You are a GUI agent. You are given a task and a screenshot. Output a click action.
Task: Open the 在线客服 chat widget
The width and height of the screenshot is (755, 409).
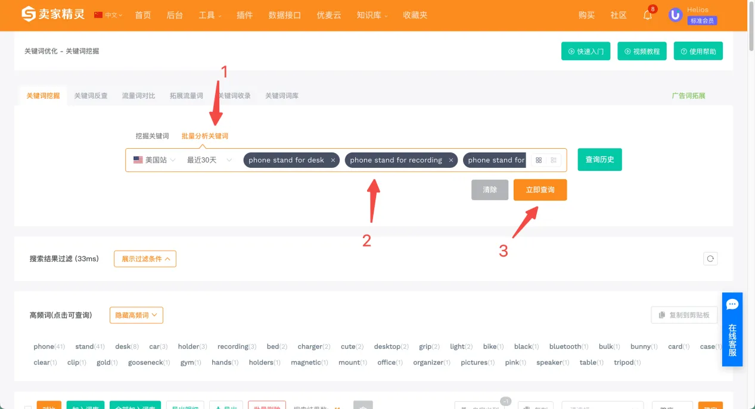click(732, 329)
